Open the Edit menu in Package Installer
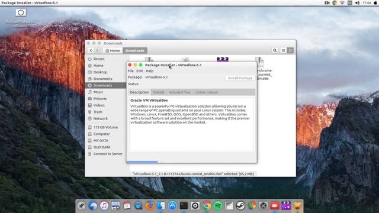The image size is (379, 213). (140, 71)
